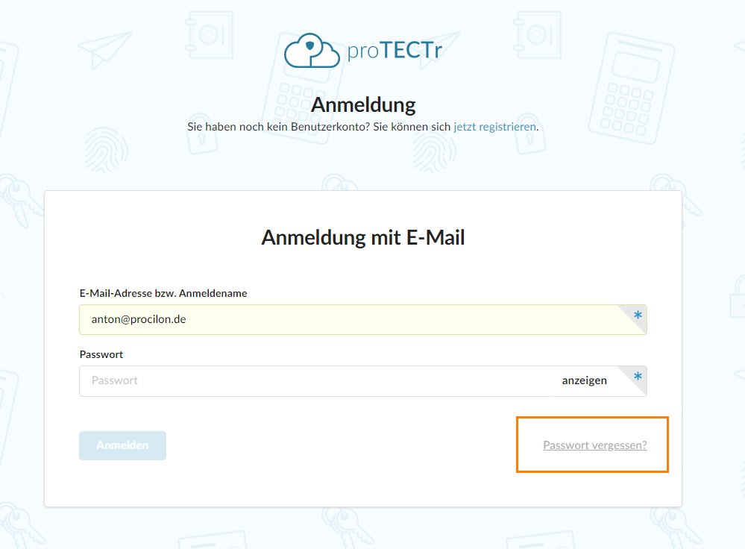
Task: Click the main 'Anmeldung' page title
Action: coord(363,104)
